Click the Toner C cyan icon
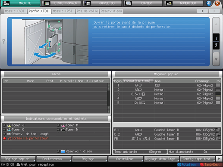The height and width of the screenshot is (167, 223). click(9, 130)
